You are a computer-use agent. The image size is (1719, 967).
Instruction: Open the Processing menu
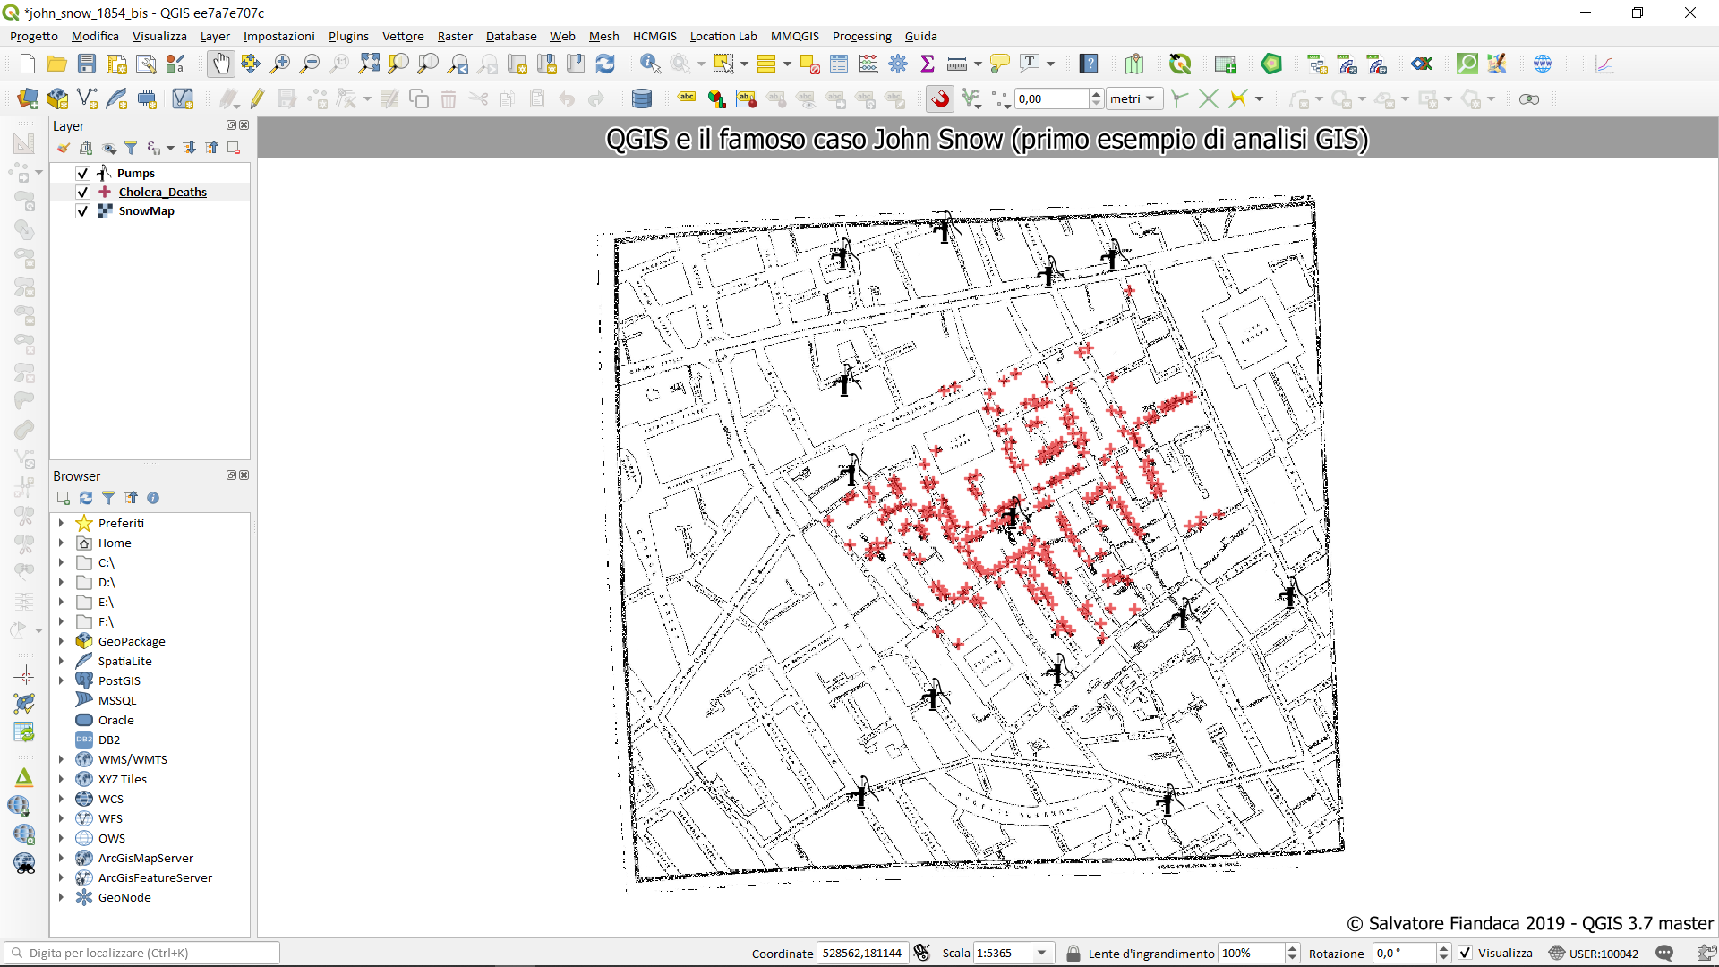click(x=861, y=36)
